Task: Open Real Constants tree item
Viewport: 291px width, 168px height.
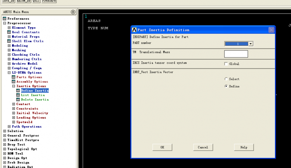Action: click(x=25, y=32)
